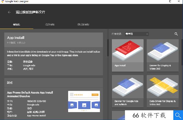Go back using the left arrow icon
Image resolution: width=183 pixels, height=120 pixels.
click(x=9, y=12)
